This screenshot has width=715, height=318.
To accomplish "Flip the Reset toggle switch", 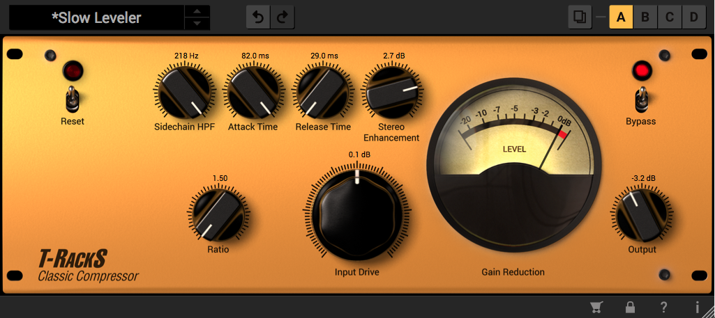I will coord(73,99).
